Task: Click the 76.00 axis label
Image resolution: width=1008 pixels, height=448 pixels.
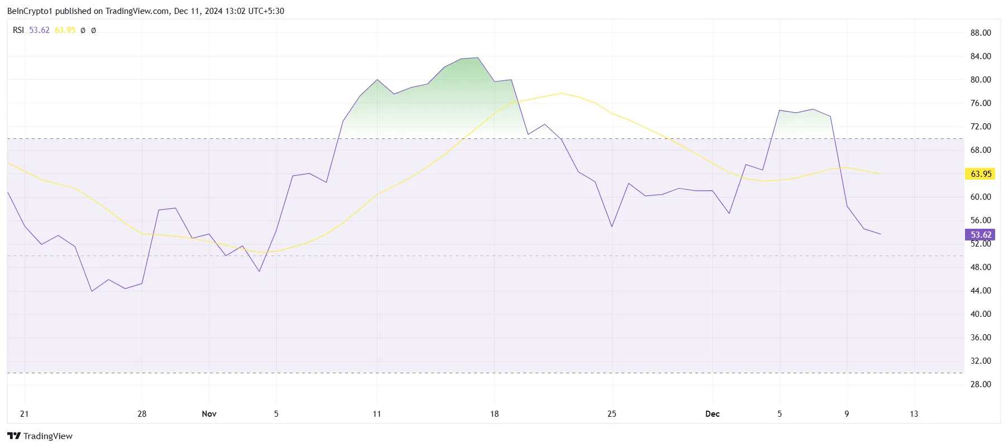Action: coord(981,103)
